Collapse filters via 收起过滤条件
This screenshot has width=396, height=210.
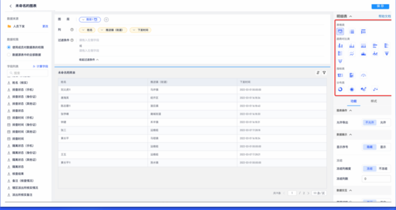point(89,60)
